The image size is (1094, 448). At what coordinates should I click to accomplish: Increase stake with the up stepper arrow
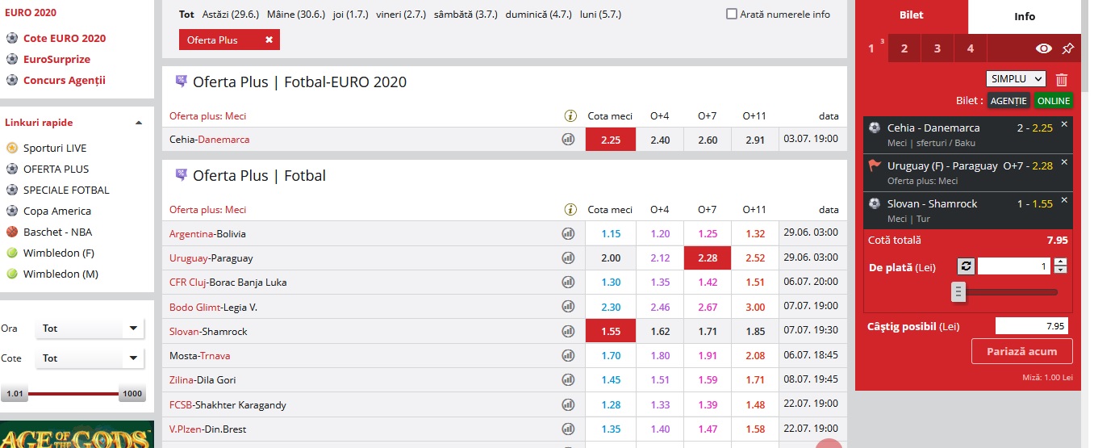(1060, 262)
